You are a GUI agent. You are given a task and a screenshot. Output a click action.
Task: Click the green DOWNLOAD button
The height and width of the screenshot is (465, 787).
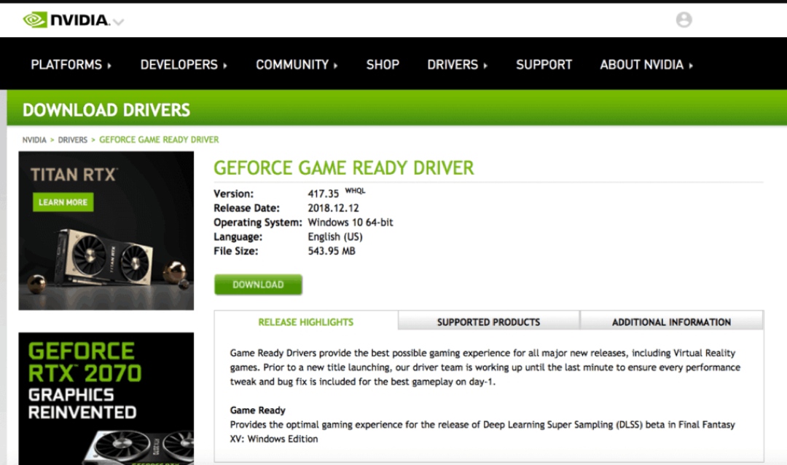click(258, 285)
